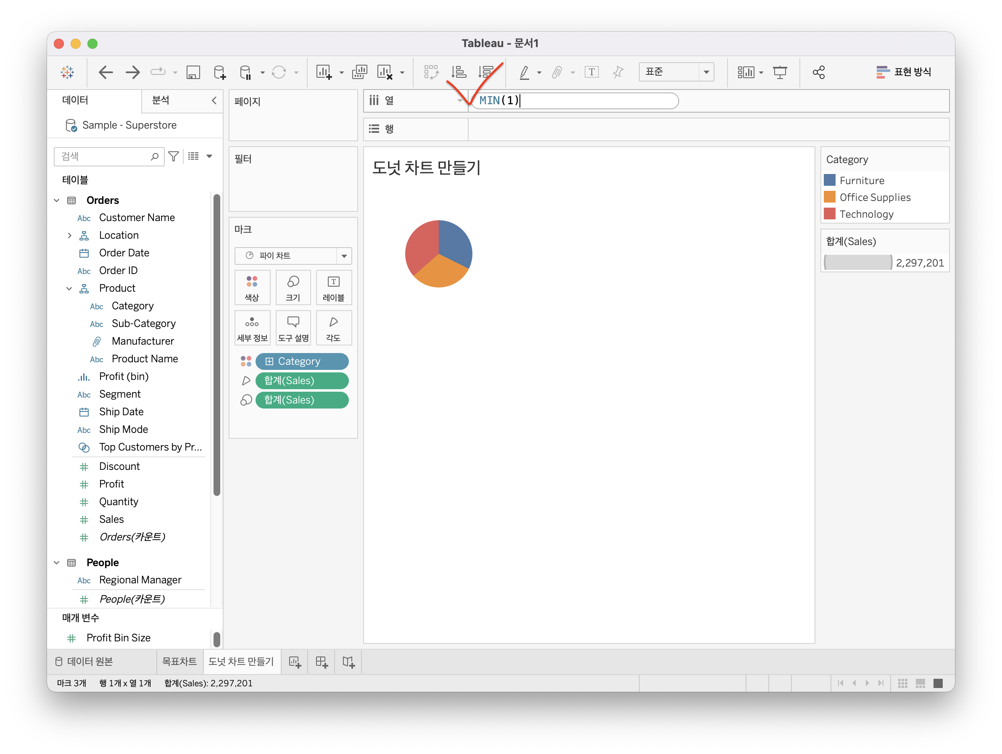This screenshot has width=1002, height=754.
Task: Toggle the fix axes pin icon
Action: [618, 72]
